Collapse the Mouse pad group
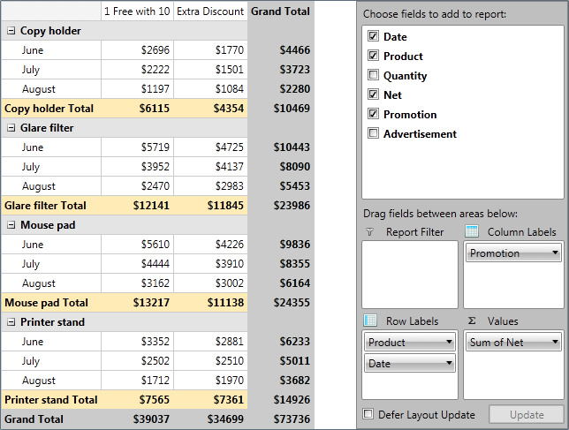This screenshot has height=430, width=569. [x=11, y=225]
